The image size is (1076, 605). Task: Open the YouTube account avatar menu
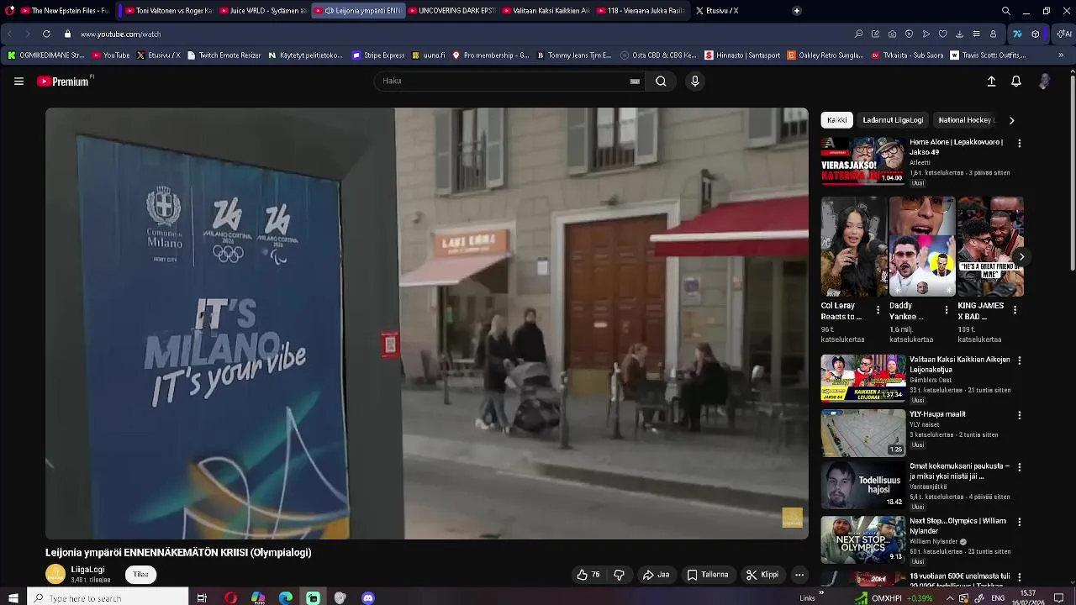[x=1044, y=82]
